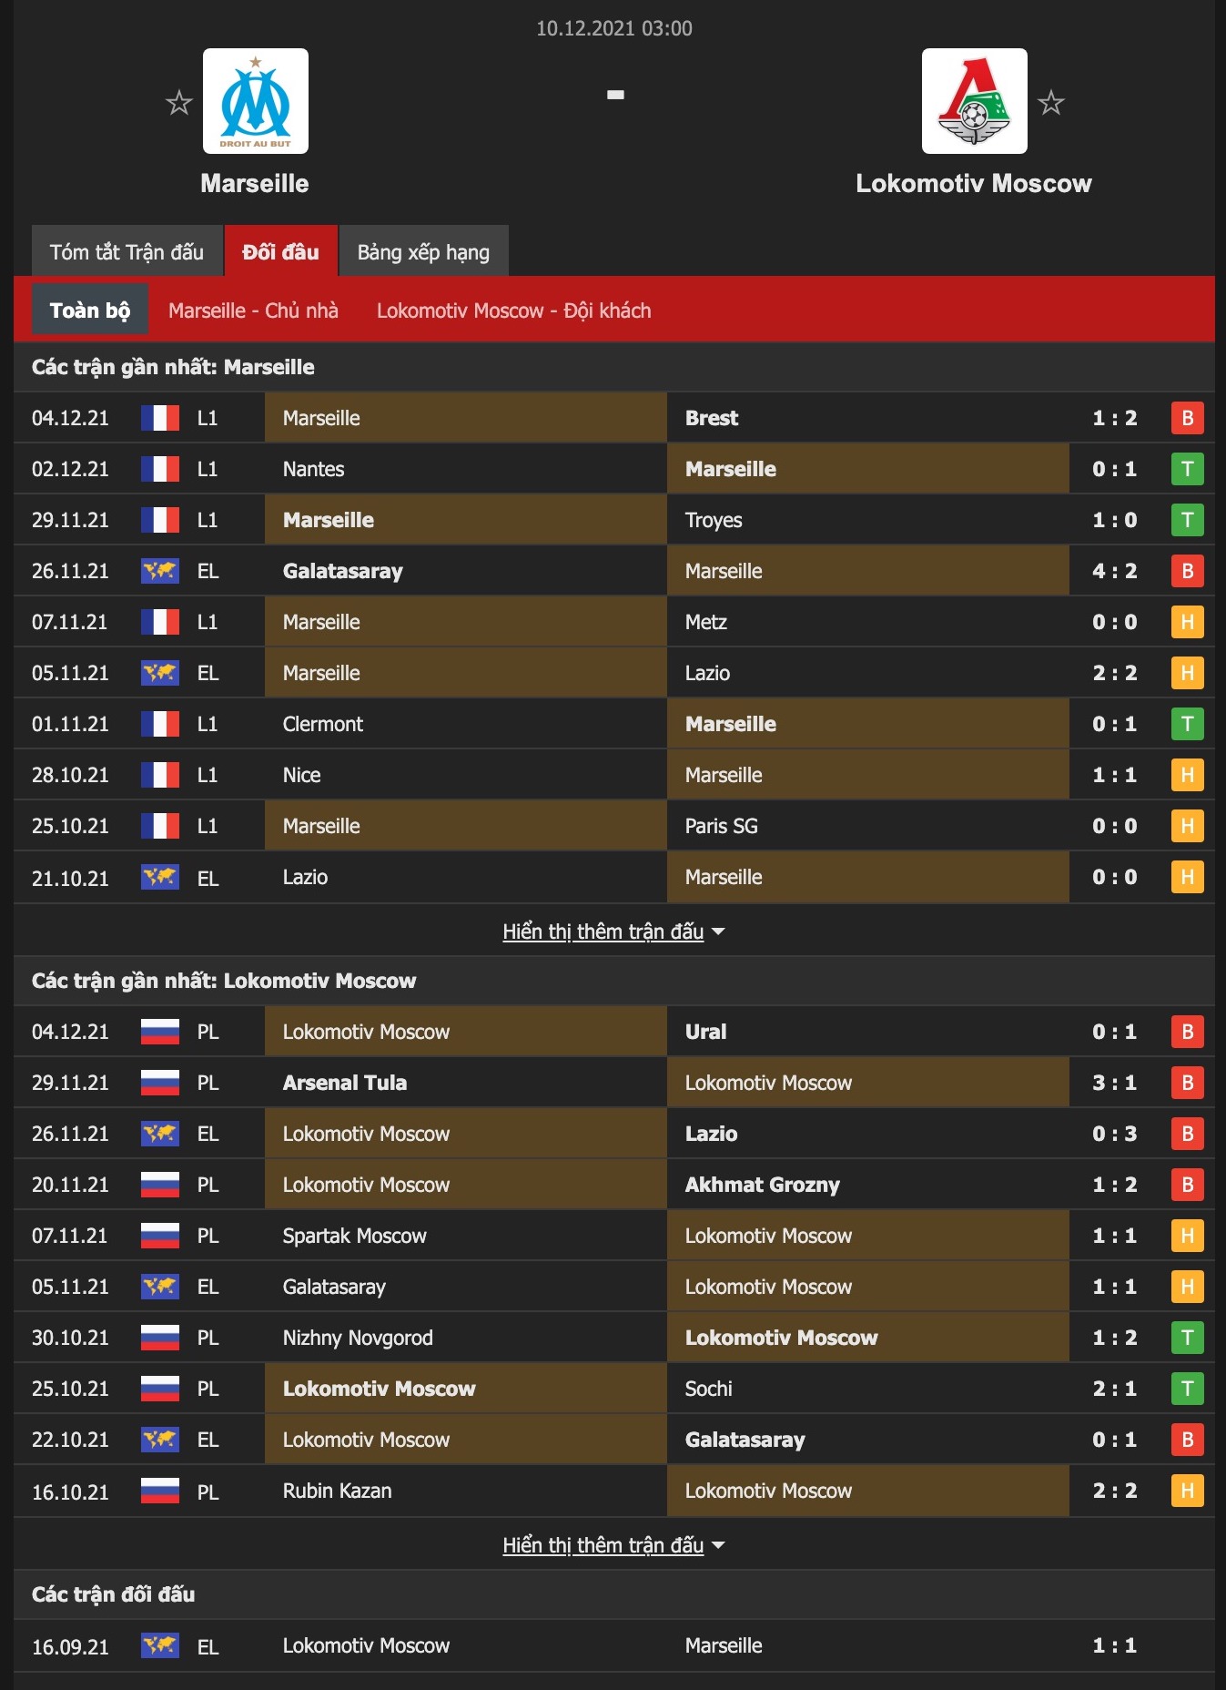Click the Europe icon on 26.11.21 Lokomotiv-Lazio row
This screenshot has height=1690, width=1226.
point(160,1134)
